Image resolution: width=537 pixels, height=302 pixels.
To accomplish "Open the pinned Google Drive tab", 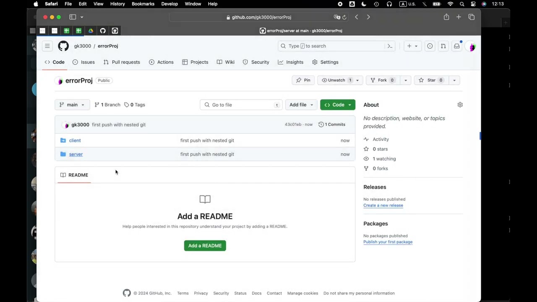I will pyautogui.click(x=91, y=31).
